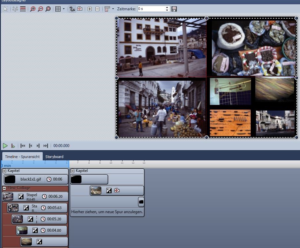300x248 pixels.
Task: Click the minus box toolbar icon
Action: [97, 9]
